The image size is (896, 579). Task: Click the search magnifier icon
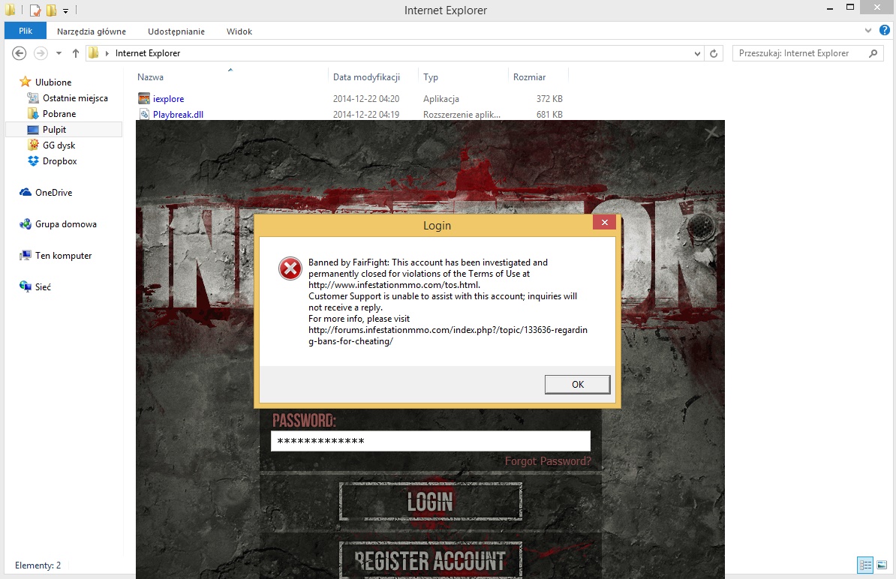[x=873, y=53]
